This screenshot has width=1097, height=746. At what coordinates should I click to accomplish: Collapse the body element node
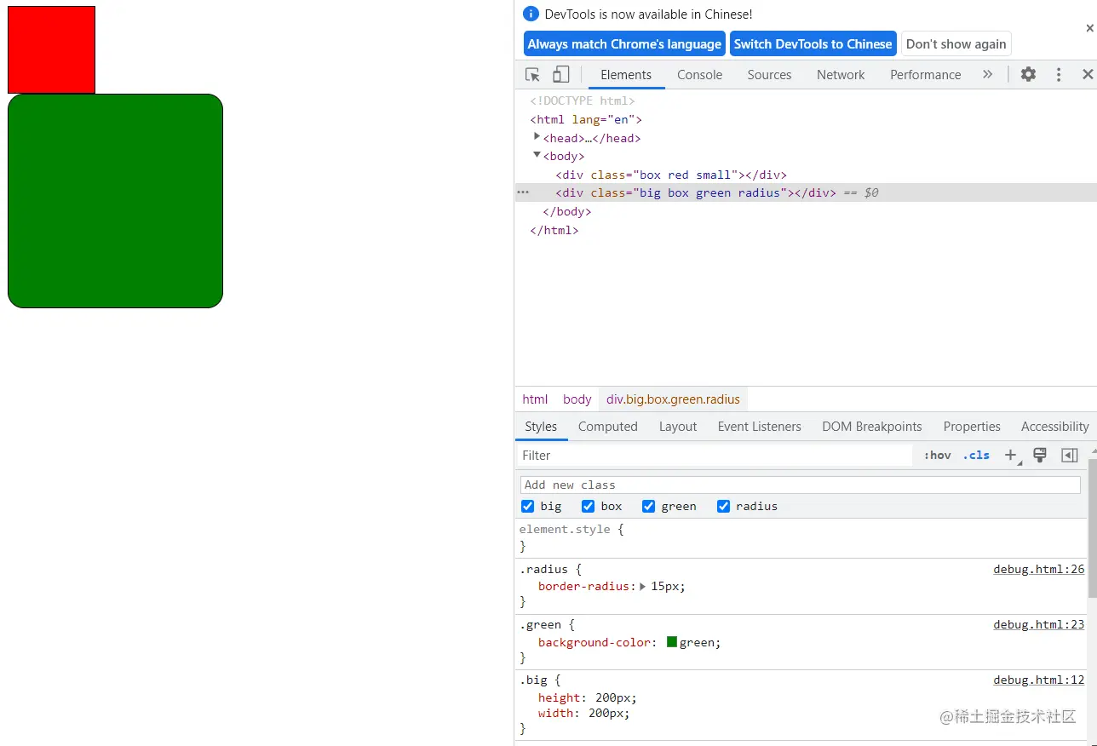[537, 155]
